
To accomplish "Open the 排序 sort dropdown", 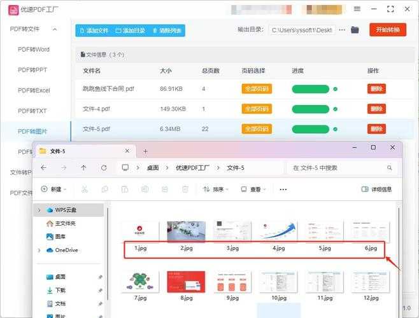I will 216,190.
